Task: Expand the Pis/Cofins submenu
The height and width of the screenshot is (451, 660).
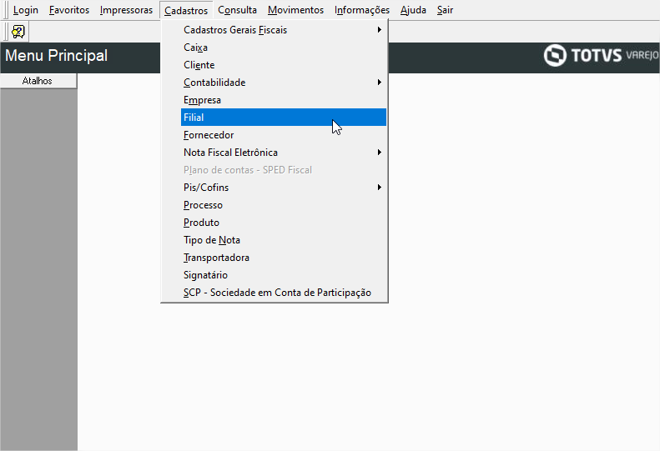Action: coord(284,188)
